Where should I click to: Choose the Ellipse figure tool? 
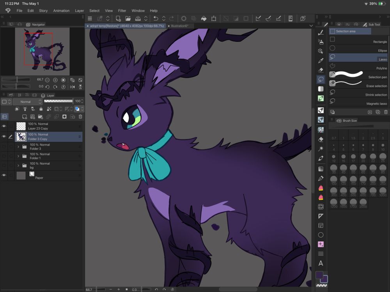[x=321, y=235]
